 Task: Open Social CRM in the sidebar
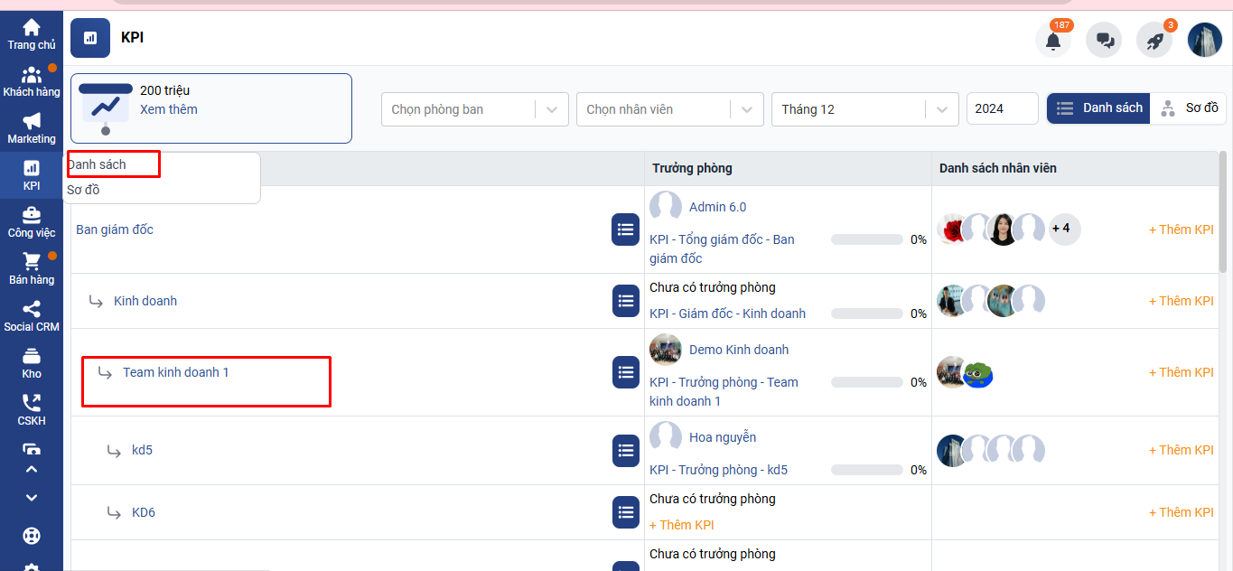[x=32, y=315]
